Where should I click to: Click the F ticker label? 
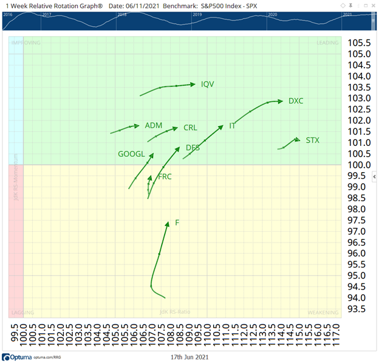(x=177, y=223)
